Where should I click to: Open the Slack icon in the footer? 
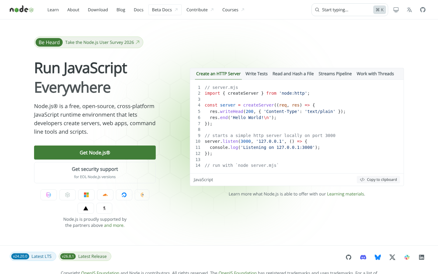tap(407, 257)
